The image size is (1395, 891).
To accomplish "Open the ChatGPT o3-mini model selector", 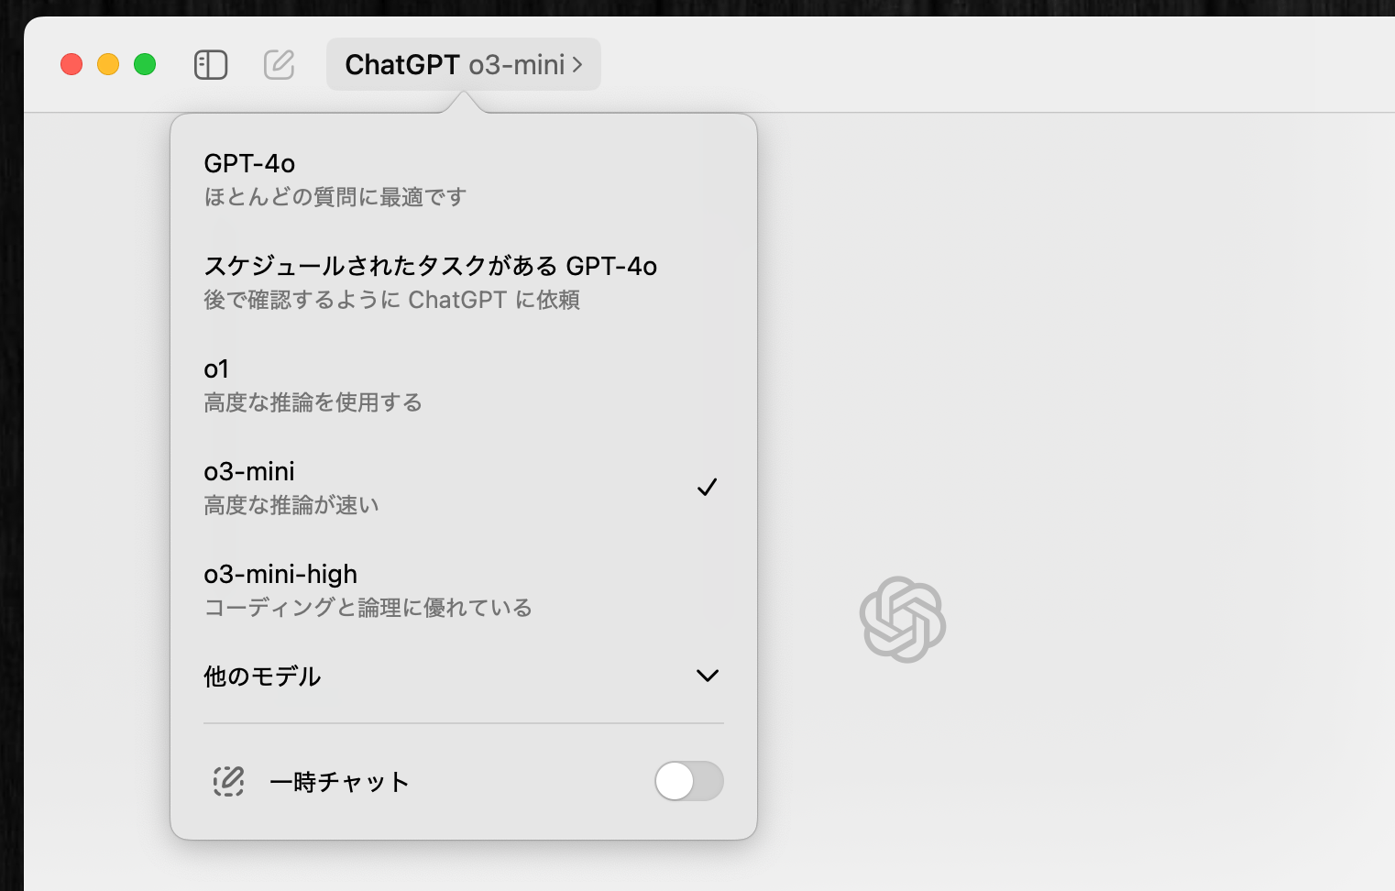I will (x=455, y=65).
